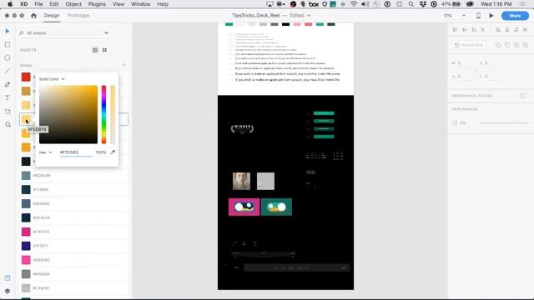Select the hot pink color swatch
The image size is (534, 300).
26,260
